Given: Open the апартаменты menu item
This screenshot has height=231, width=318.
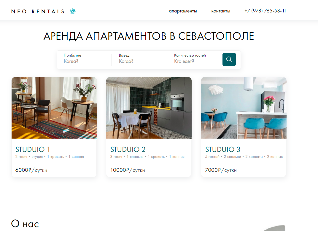Looking at the screenshot, I should click(183, 11).
